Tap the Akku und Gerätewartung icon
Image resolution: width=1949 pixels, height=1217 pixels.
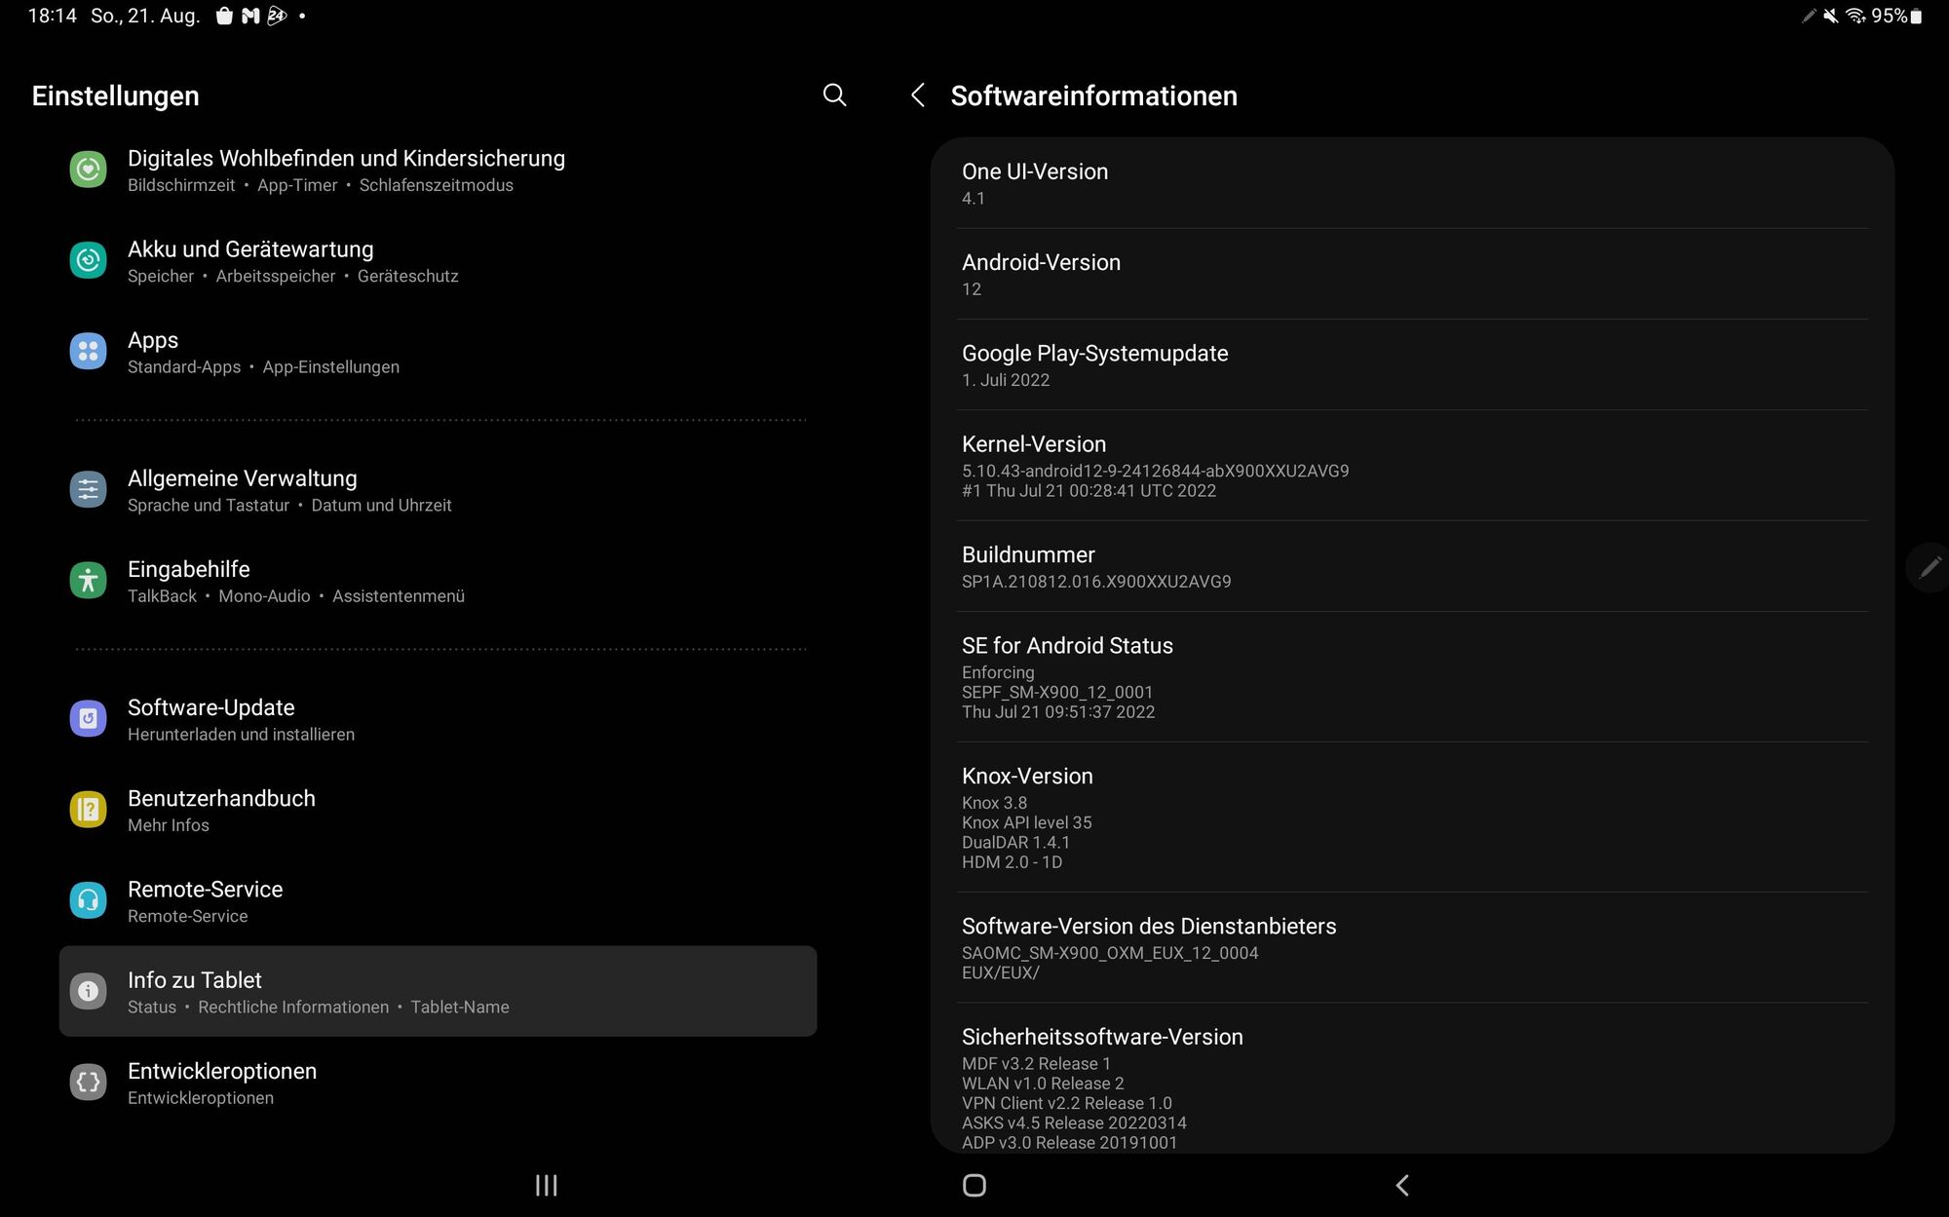point(88,261)
